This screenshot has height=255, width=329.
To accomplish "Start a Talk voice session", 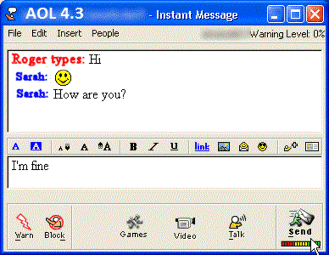I will tap(237, 227).
